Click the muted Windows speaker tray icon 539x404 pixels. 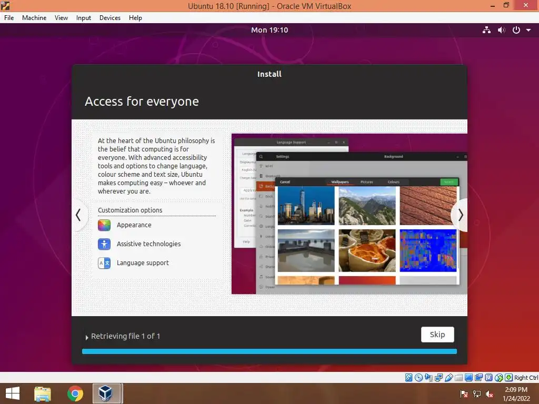click(490, 394)
